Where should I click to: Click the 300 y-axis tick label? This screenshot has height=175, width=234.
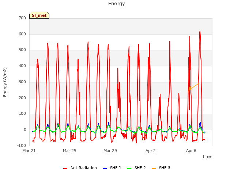click(22, 82)
